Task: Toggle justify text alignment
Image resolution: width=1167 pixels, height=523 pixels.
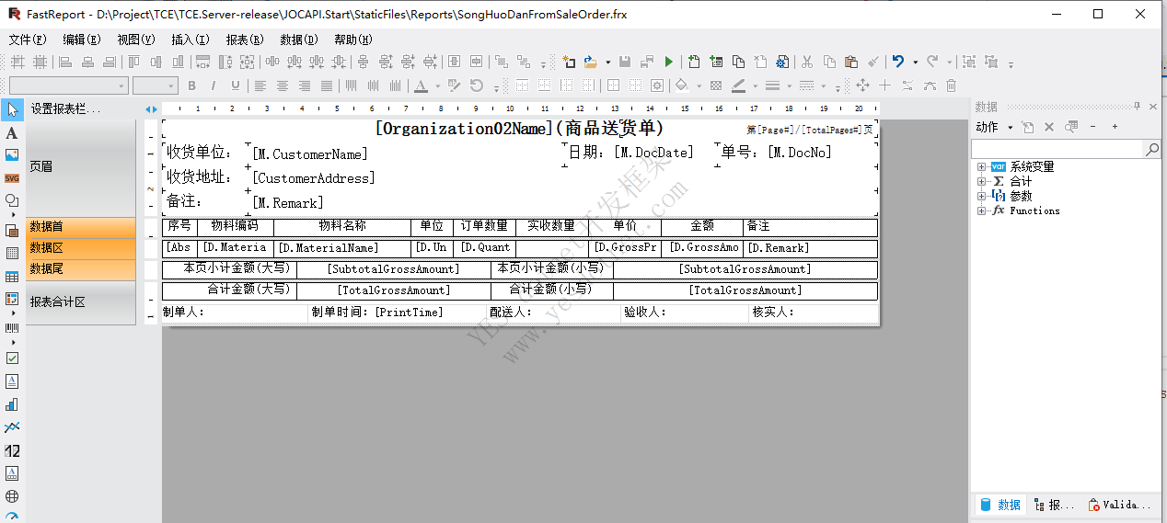Action: [327, 85]
